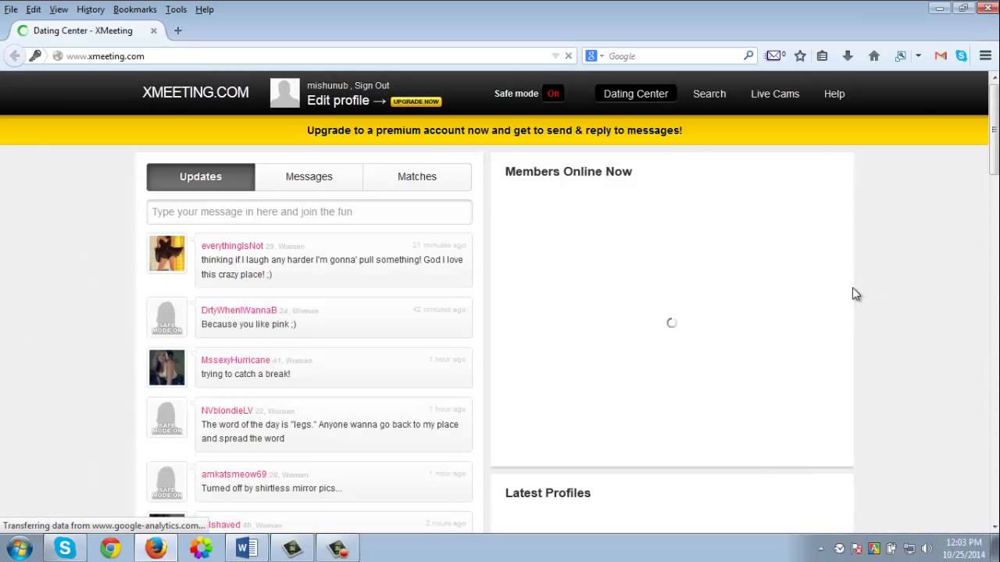
Task: Open the Edit menu
Action: tap(34, 9)
